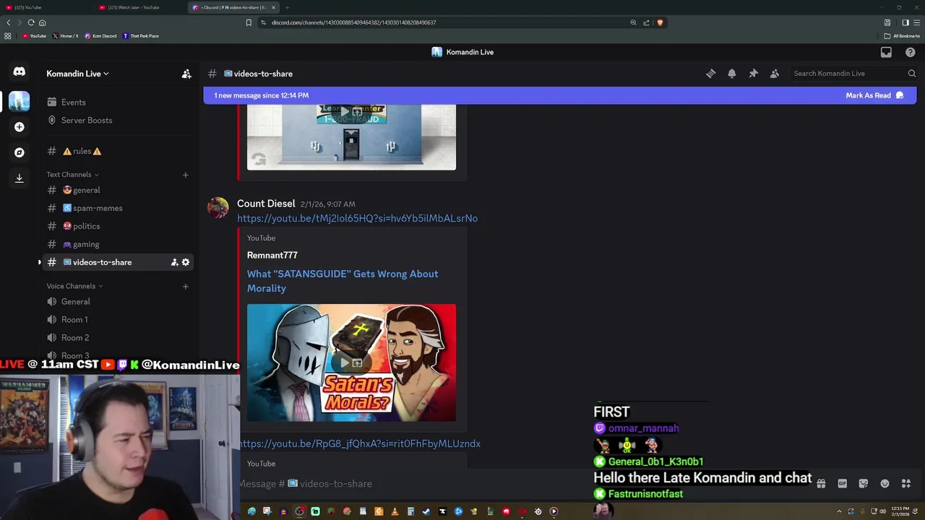The width and height of the screenshot is (925, 520).
Task: Click the Add a Server plus icon
Action: click(20, 127)
